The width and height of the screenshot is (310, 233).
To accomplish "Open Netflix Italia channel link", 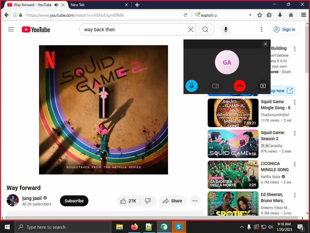I will [270, 177].
